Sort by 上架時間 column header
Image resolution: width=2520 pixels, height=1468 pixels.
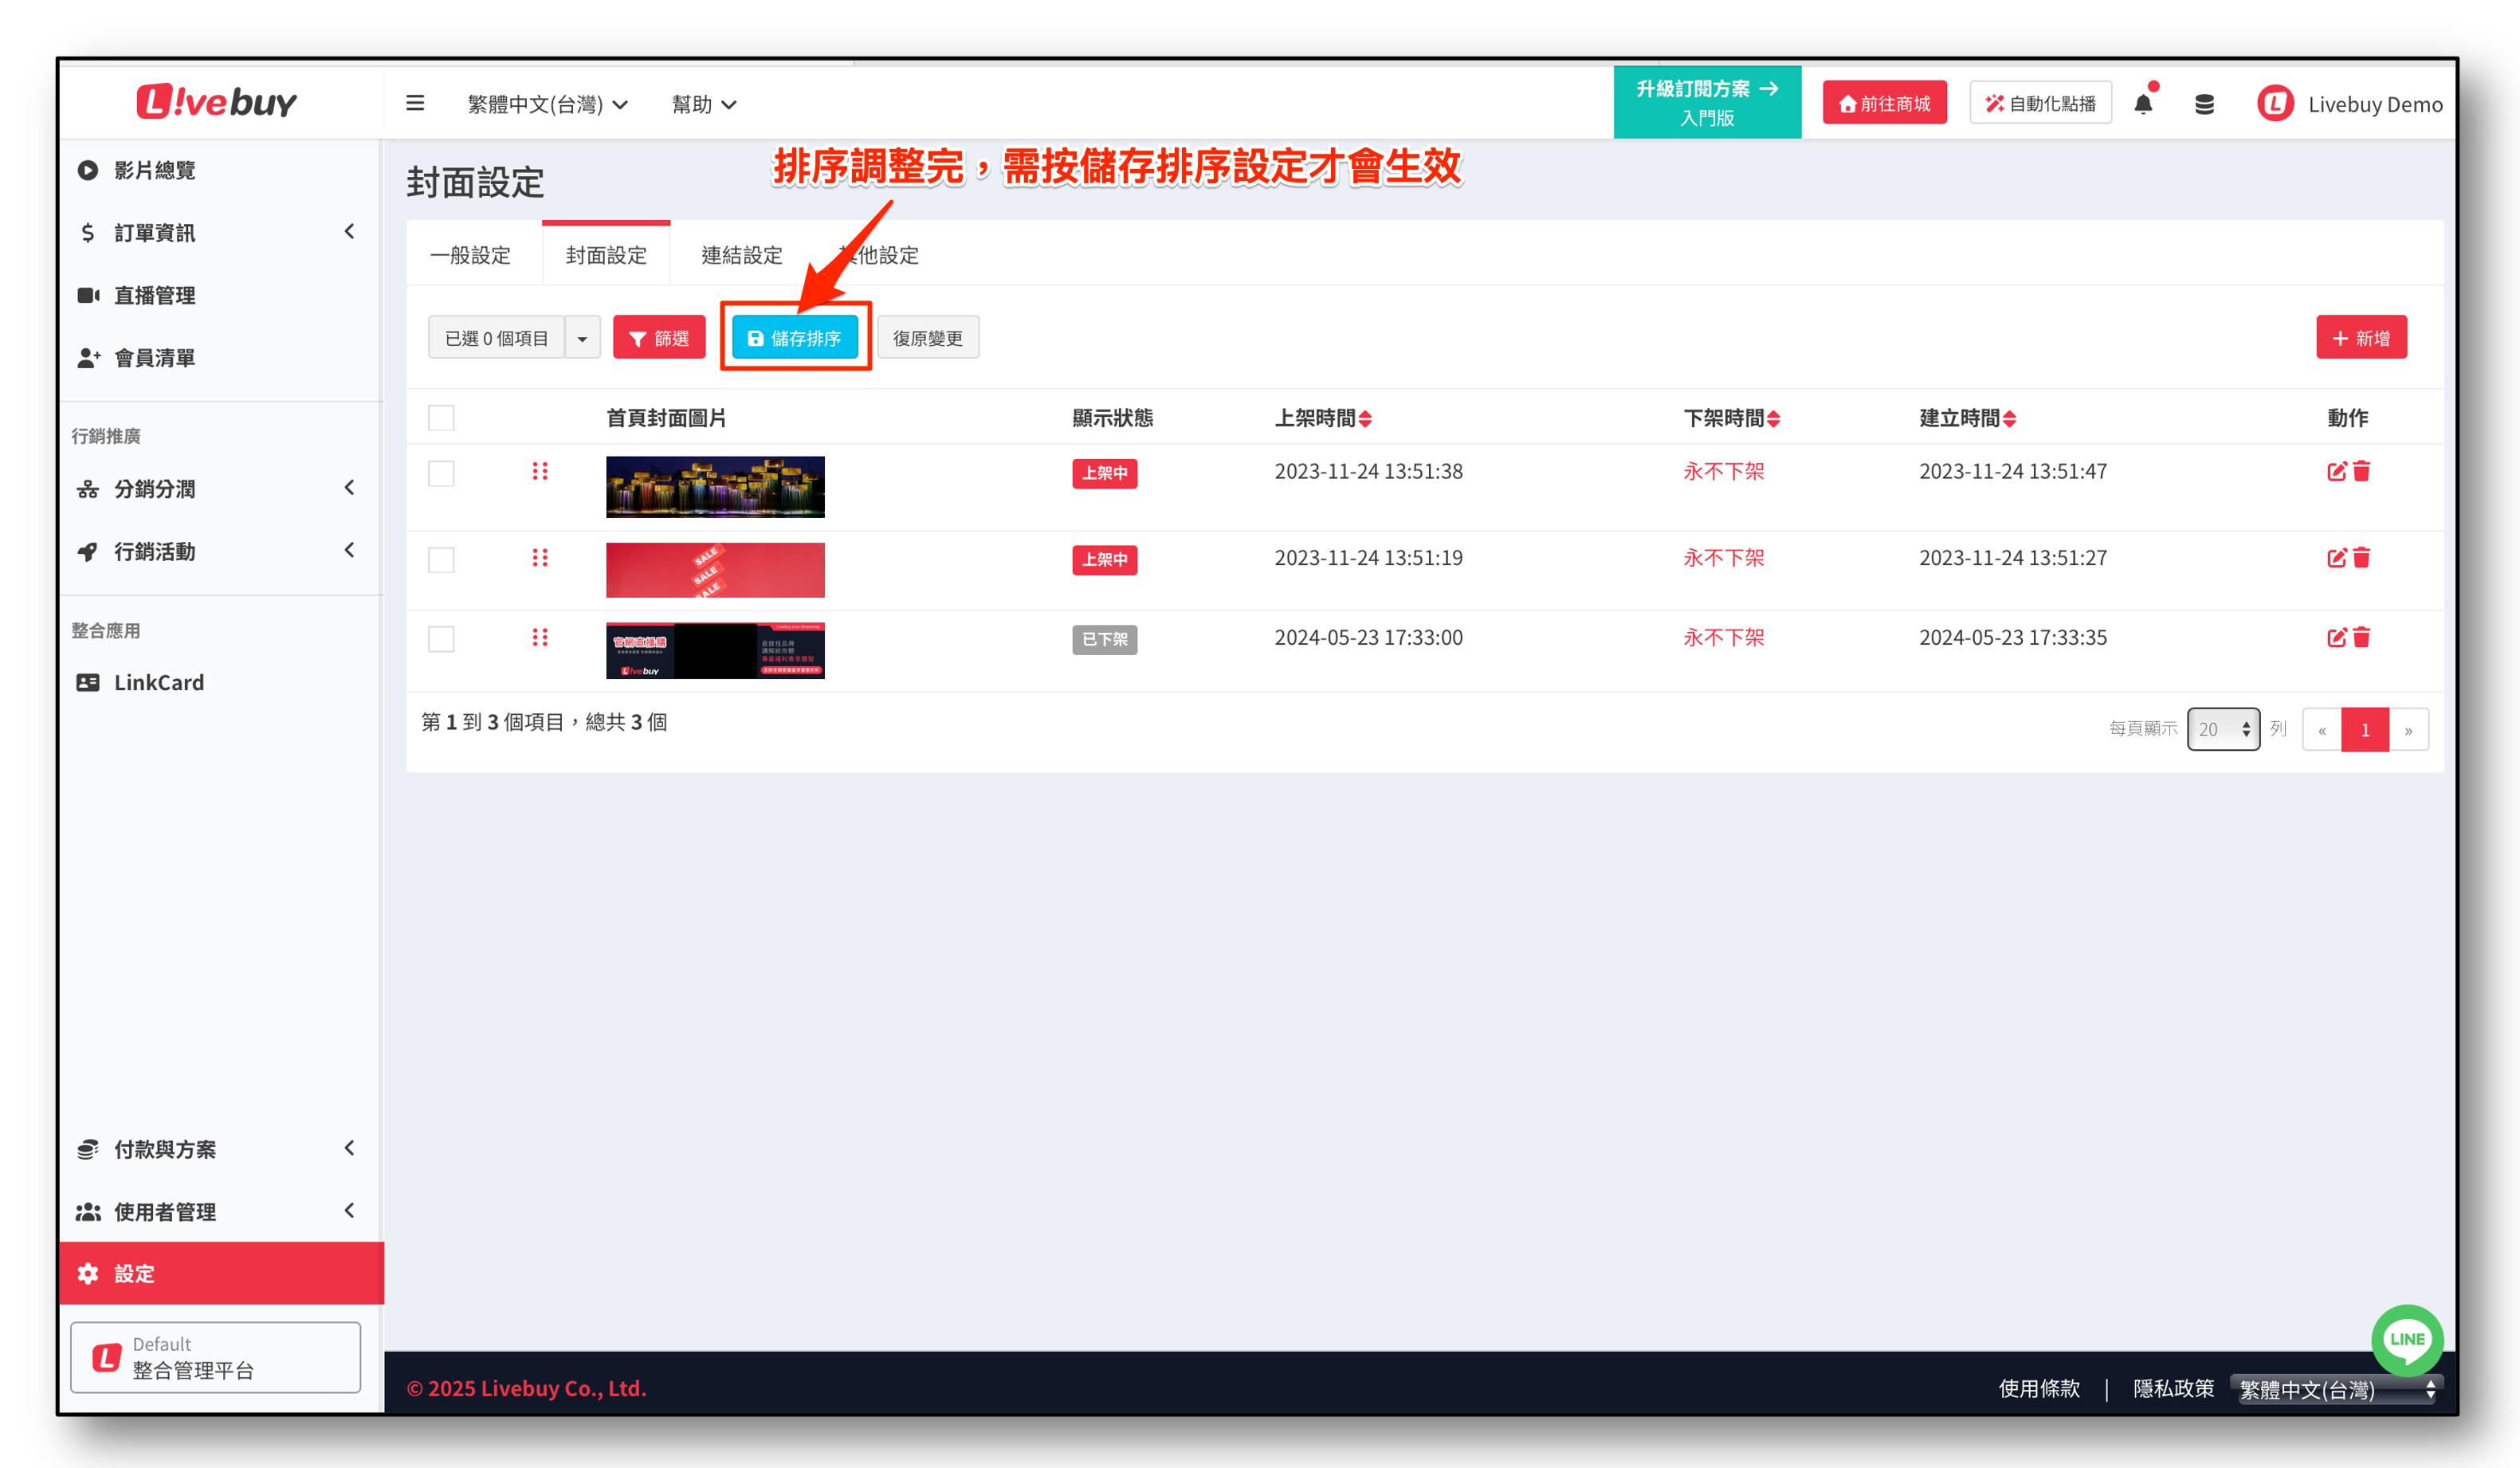click(x=1322, y=418)
